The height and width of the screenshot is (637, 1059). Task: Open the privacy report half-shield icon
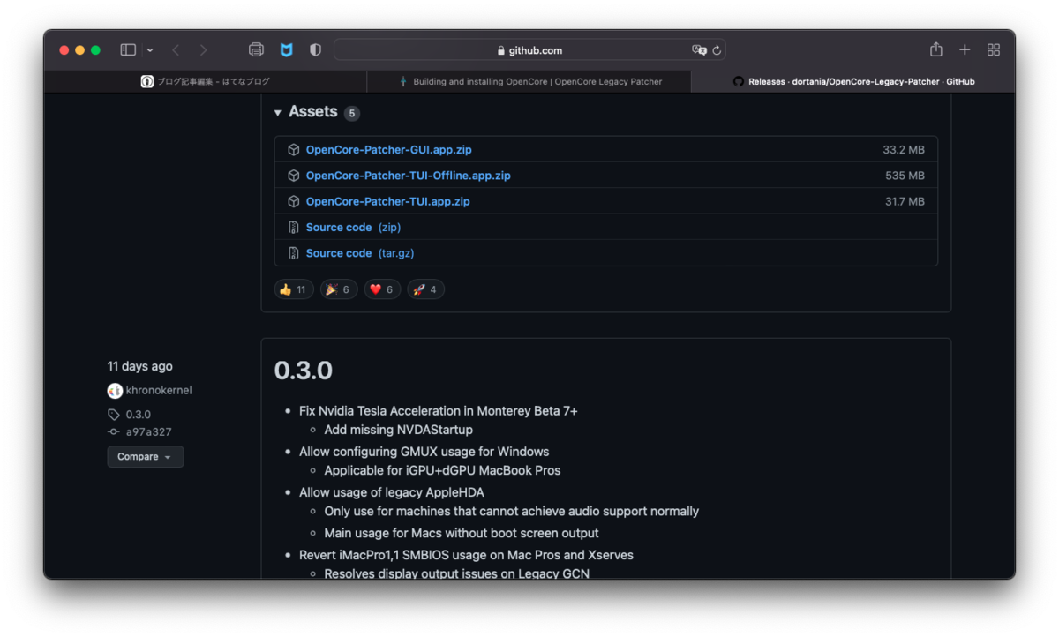[315, 50]
